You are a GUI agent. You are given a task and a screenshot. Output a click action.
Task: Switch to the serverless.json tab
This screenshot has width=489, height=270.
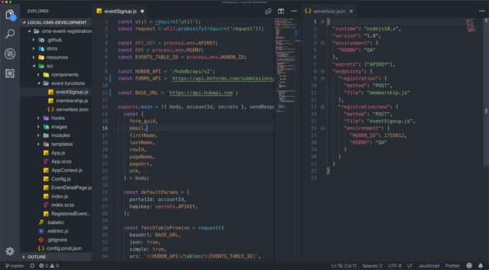coord(329,11)
